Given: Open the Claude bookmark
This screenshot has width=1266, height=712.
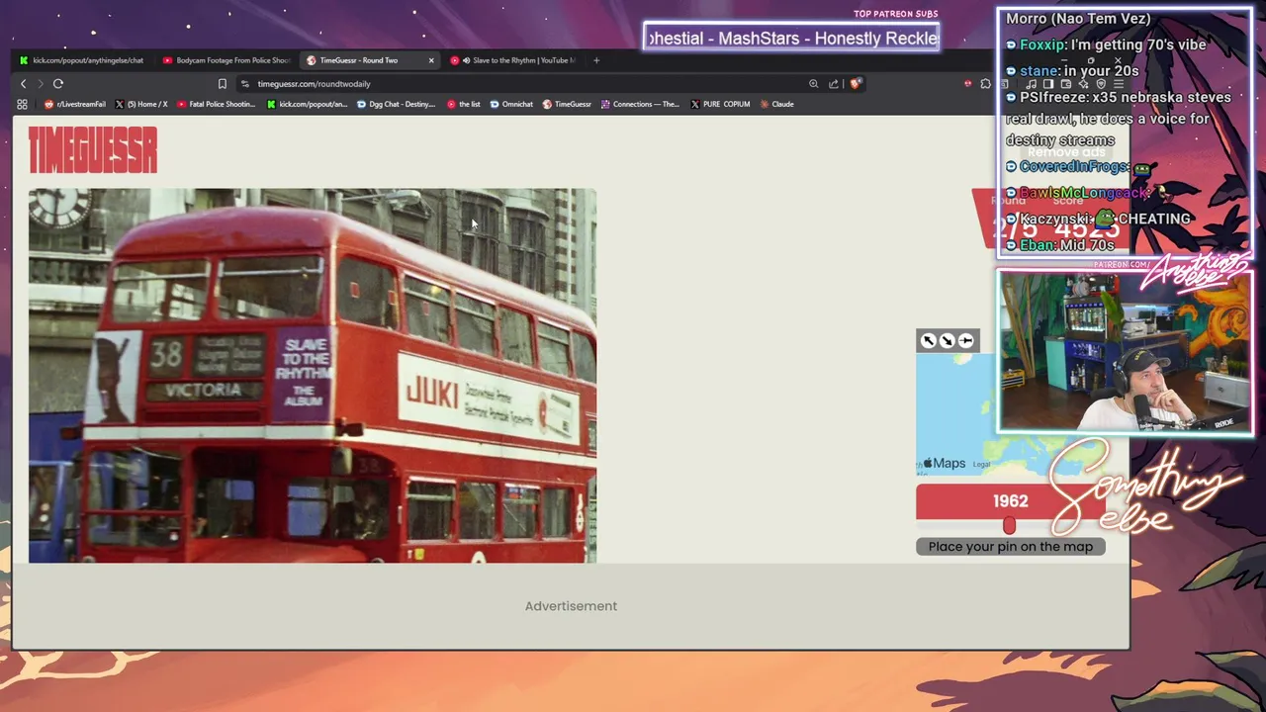Looking at the screenshot, I should point(776,104).
